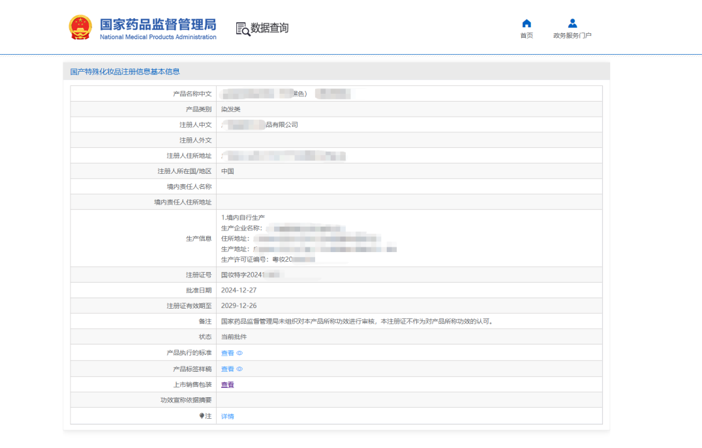This screenshot has width=702, height=448.
Task: Open 上市销售包装 查看 link
Action: [227, 385]
